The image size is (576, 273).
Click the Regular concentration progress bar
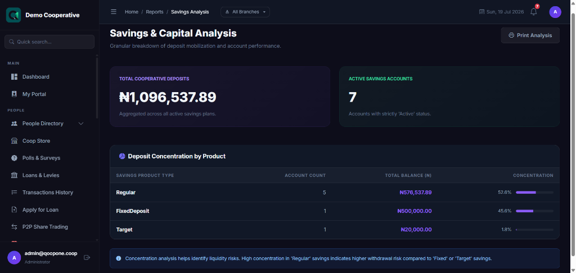coord(534,192)
